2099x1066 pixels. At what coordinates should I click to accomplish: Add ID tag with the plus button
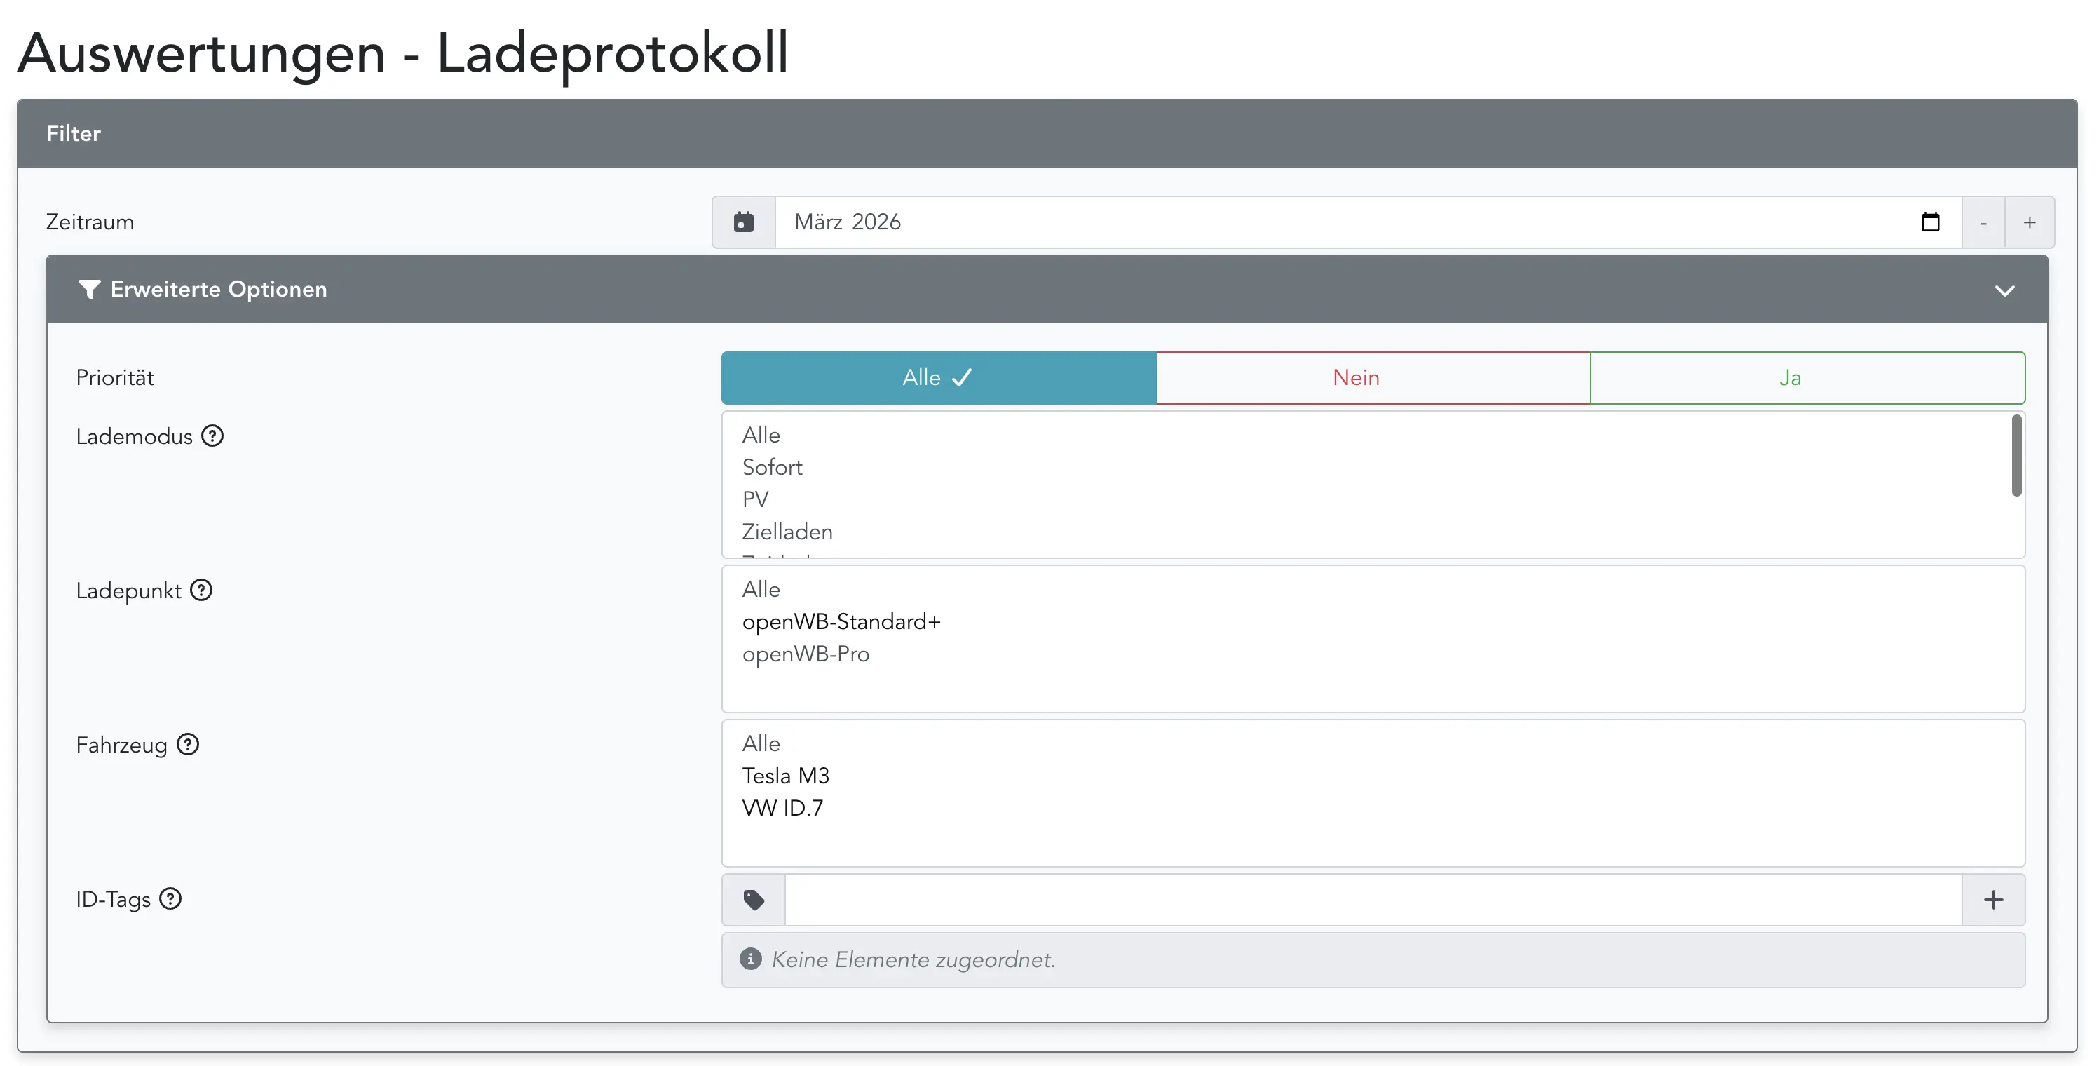(1993, 900)
